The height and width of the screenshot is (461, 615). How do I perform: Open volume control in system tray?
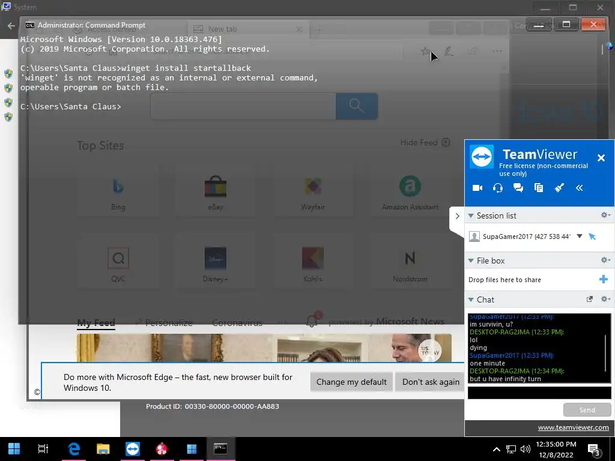coord(525,449)
